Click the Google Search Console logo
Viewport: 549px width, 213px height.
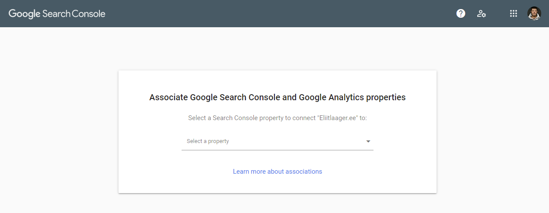tap(57, 13)
